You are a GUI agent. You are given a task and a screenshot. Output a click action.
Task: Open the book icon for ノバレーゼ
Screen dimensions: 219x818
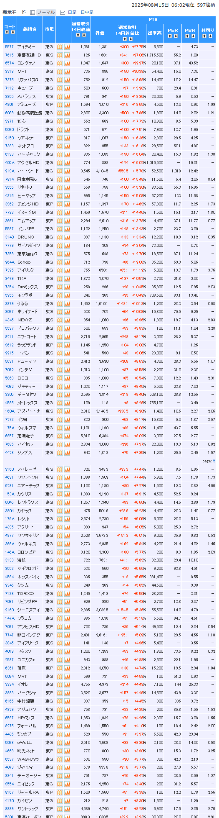pyautogui.click(x=60, y=469)
